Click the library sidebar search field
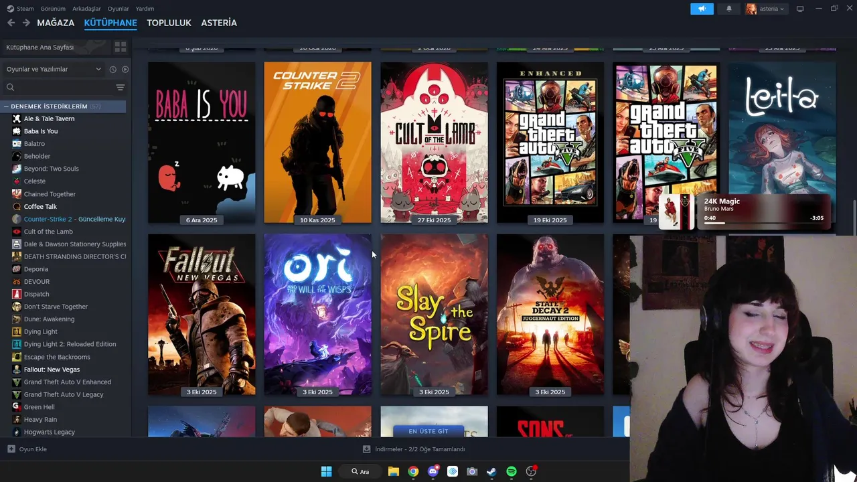Image resolution: width=857 pixels, height=482 pixels. 63,88
